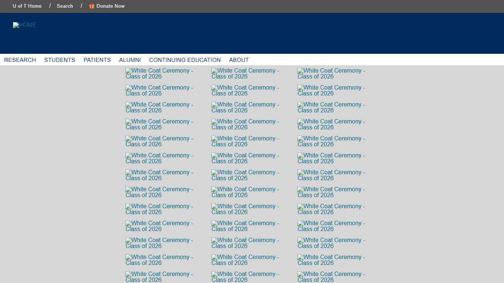Open first-row right White Coat Ceremony photo

[331, 74]
